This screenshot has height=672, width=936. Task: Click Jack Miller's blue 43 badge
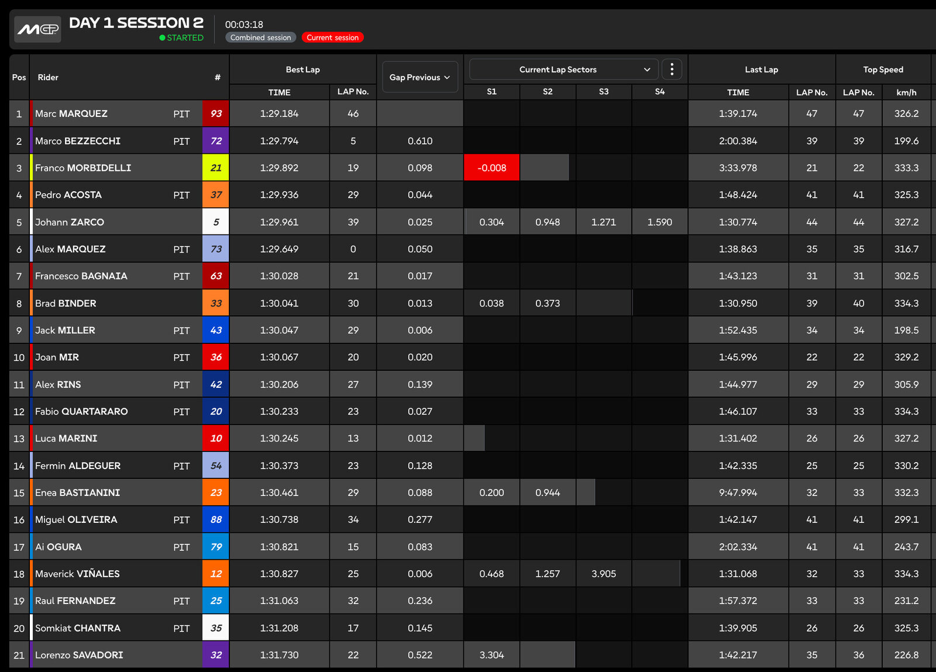(216, 330)
